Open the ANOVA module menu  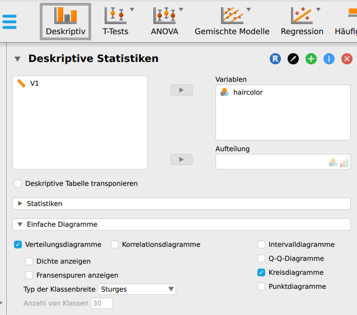tap(165, 22)
